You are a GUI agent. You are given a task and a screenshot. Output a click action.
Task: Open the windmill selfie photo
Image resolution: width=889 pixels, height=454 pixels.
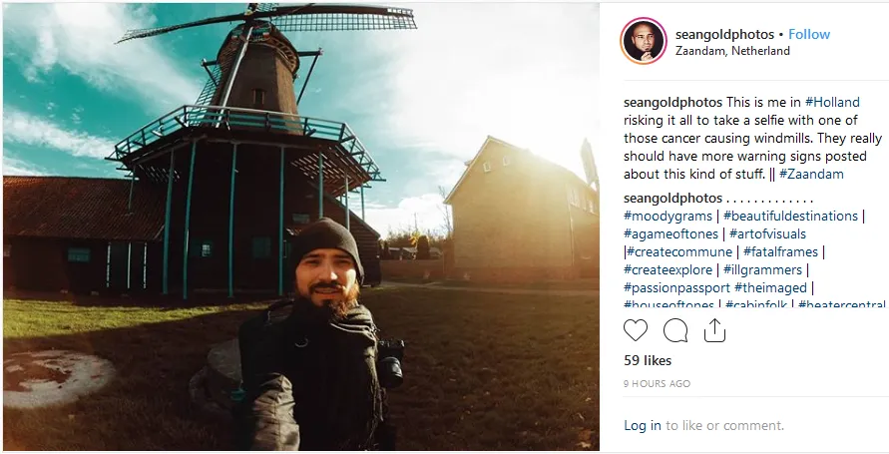301,227
